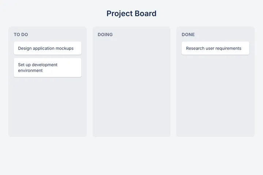Screen dimensions: 263x175
Task: Click the word "Board" in the title
Action: coord(146,13)
